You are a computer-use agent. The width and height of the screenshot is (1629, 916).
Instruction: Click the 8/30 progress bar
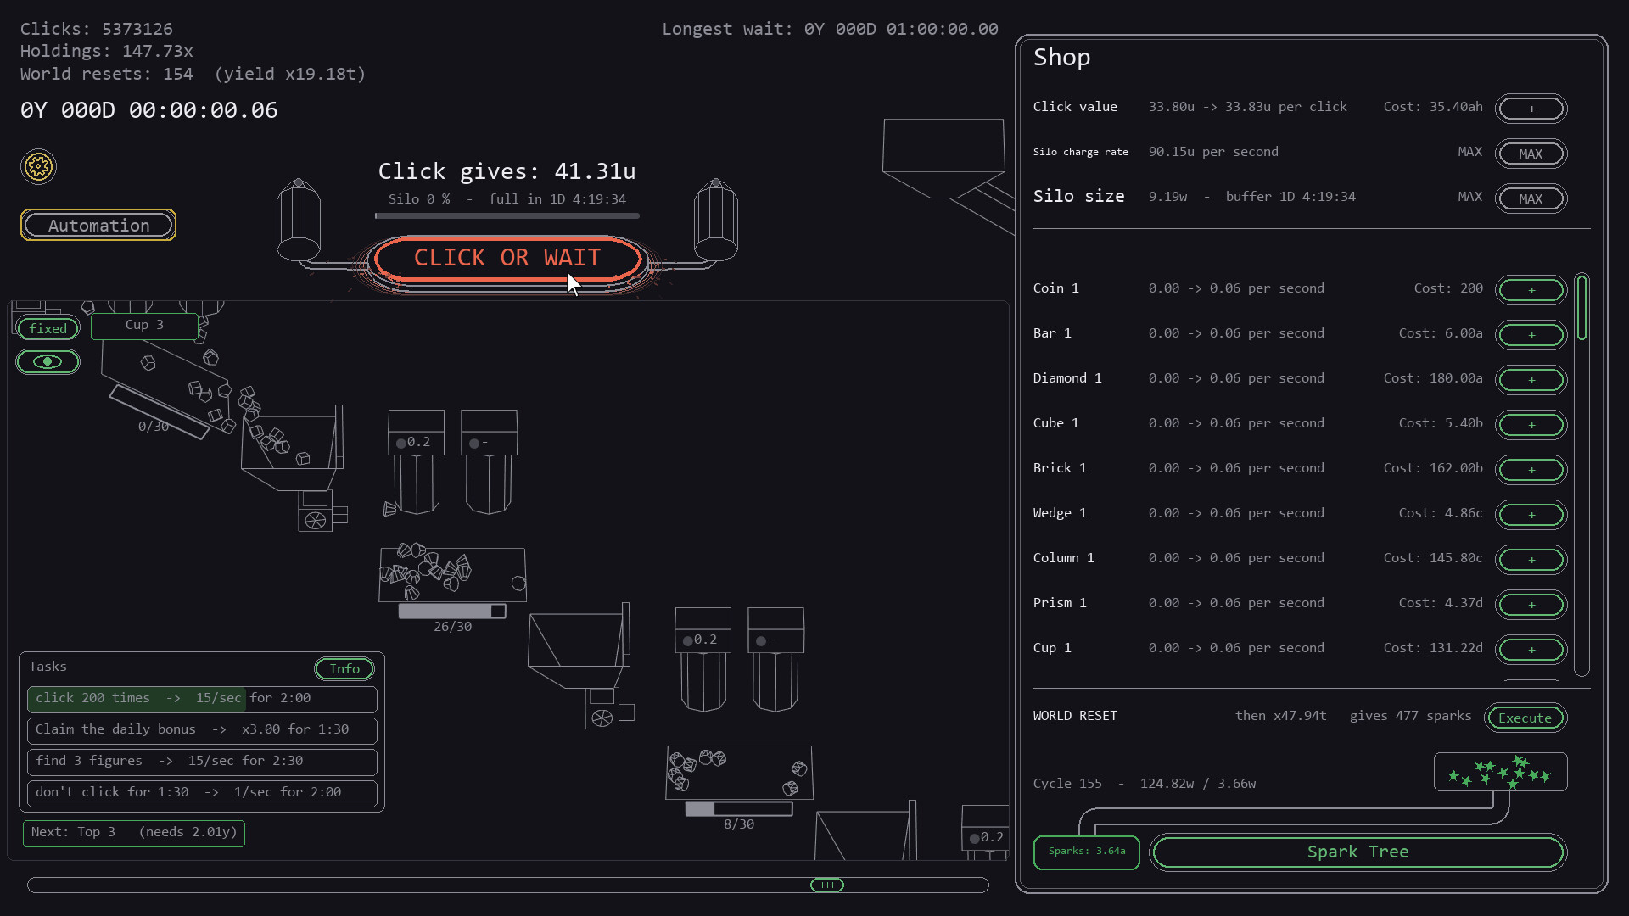click(x=739, y=808)
